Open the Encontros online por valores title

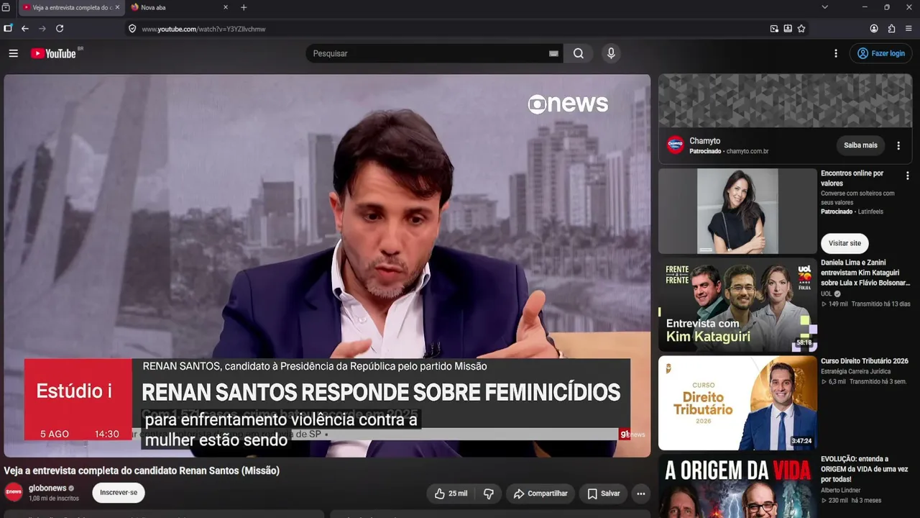852,178
